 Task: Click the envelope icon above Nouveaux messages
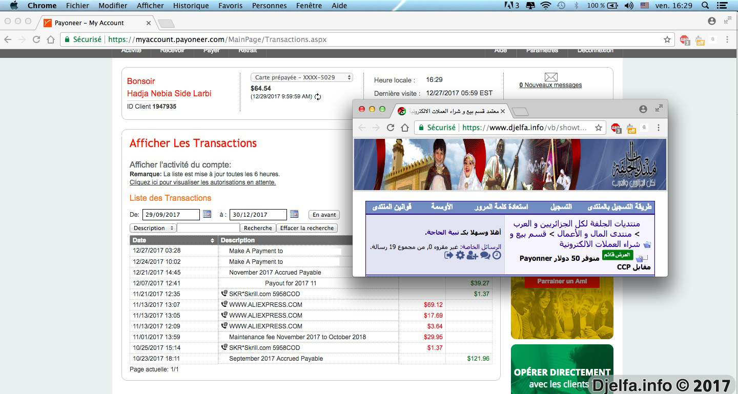(x=551, y=77)
